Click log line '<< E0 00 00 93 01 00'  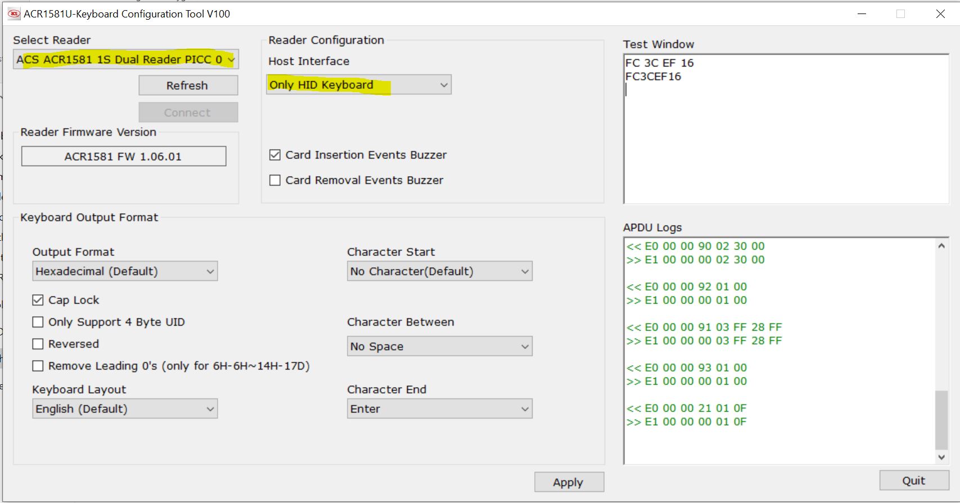coord(687,367)
